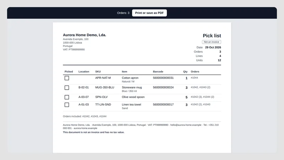Image resolution: width=284 pixels, height=160 pixels.
Task: Click orders text #1042 (3), #1044 (2)
Action: pyautogui.click(x=202, y=97)
